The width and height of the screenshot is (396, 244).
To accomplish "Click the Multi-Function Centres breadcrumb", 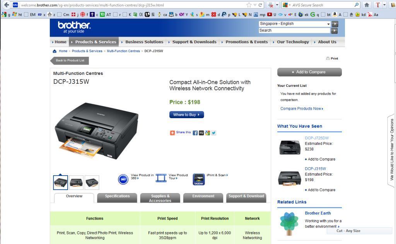I will pyautogui.click(x=123, y=51).
